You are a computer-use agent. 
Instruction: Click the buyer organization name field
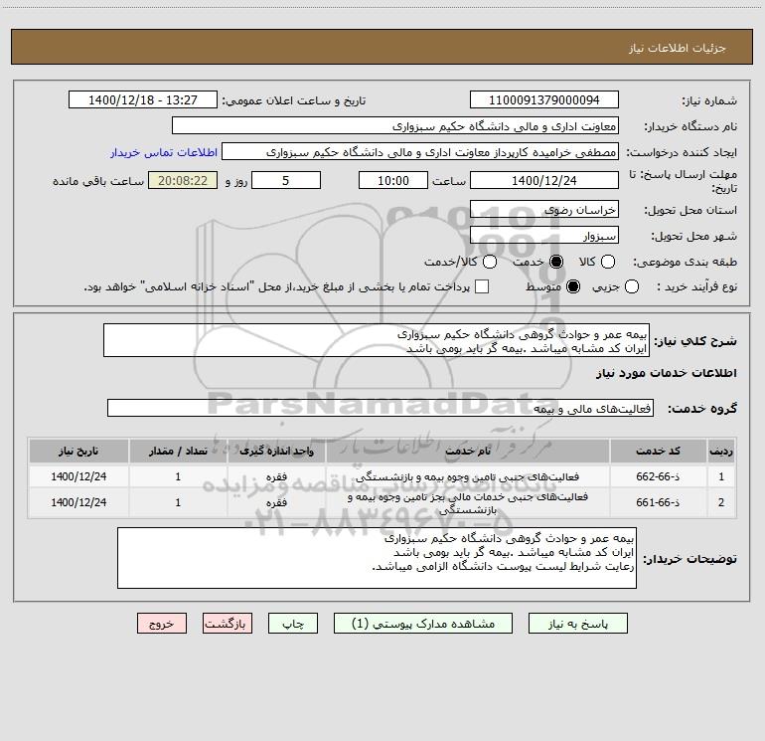coord(395,125)
